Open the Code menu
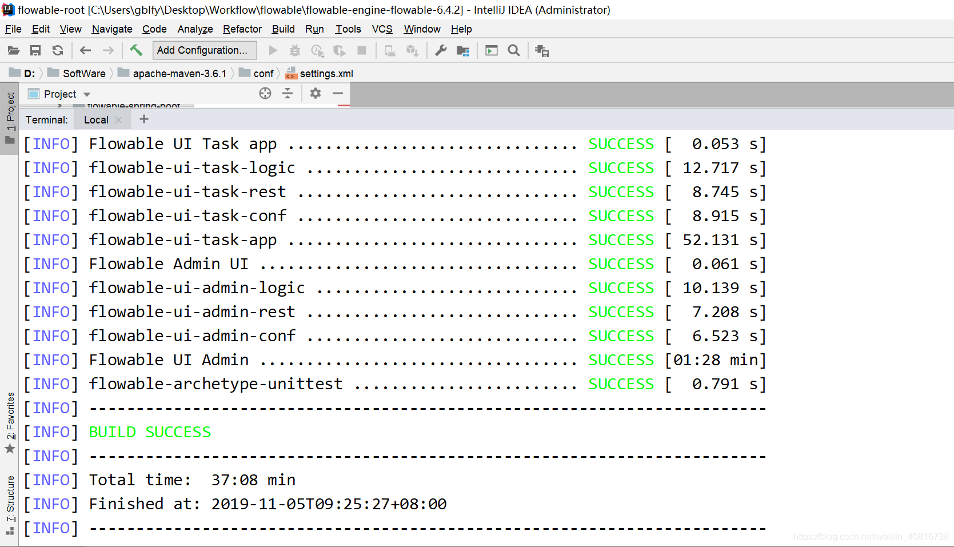The height and width of the screenshot is (547, 954). 154,29
